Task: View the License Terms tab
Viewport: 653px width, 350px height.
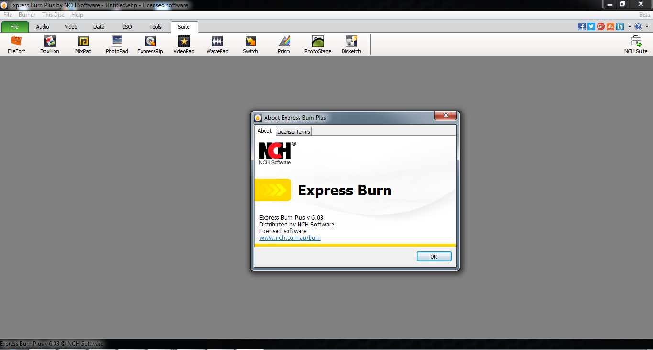Action: tap(294, 132)
